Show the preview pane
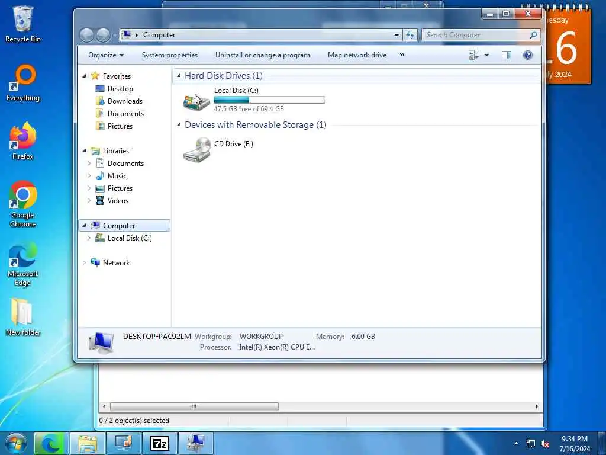 [x=507, y=55]
